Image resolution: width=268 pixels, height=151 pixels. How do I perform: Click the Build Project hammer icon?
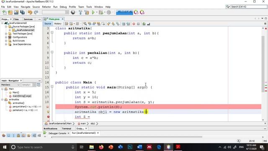pos(80,12)
